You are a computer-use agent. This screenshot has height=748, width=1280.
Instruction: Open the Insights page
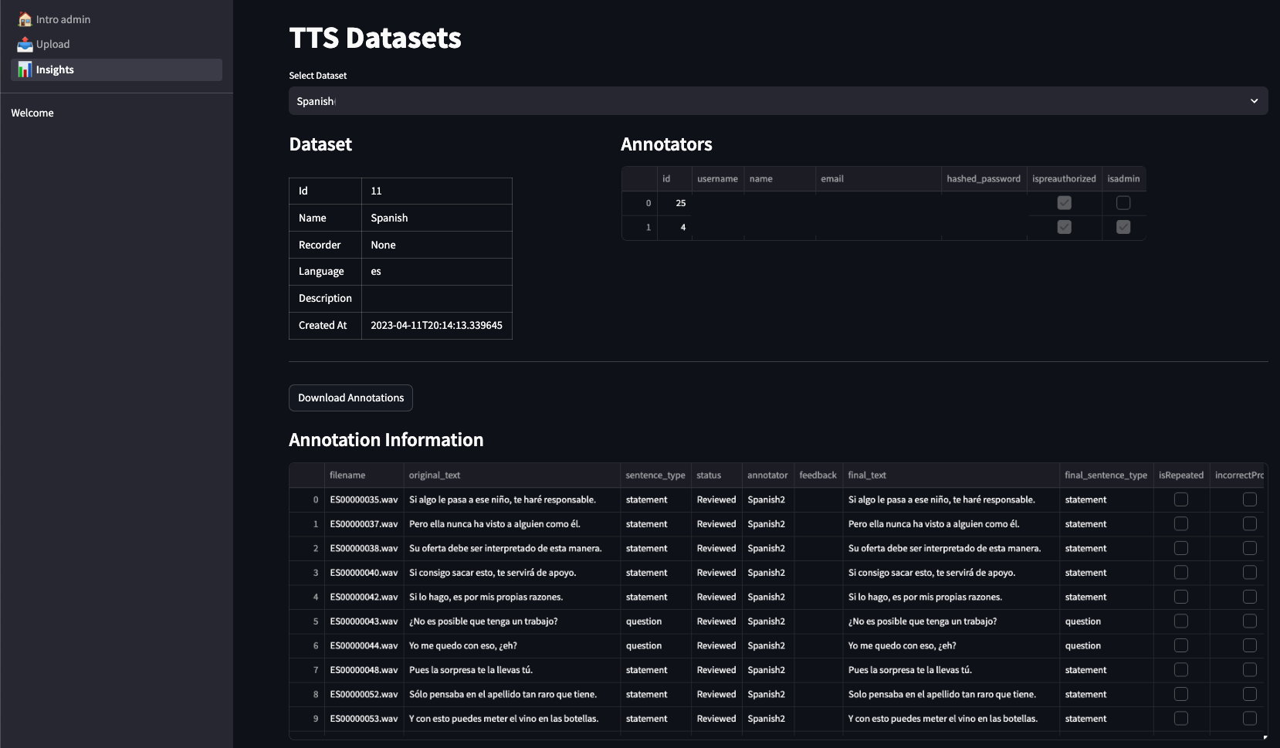coord(117,69)
